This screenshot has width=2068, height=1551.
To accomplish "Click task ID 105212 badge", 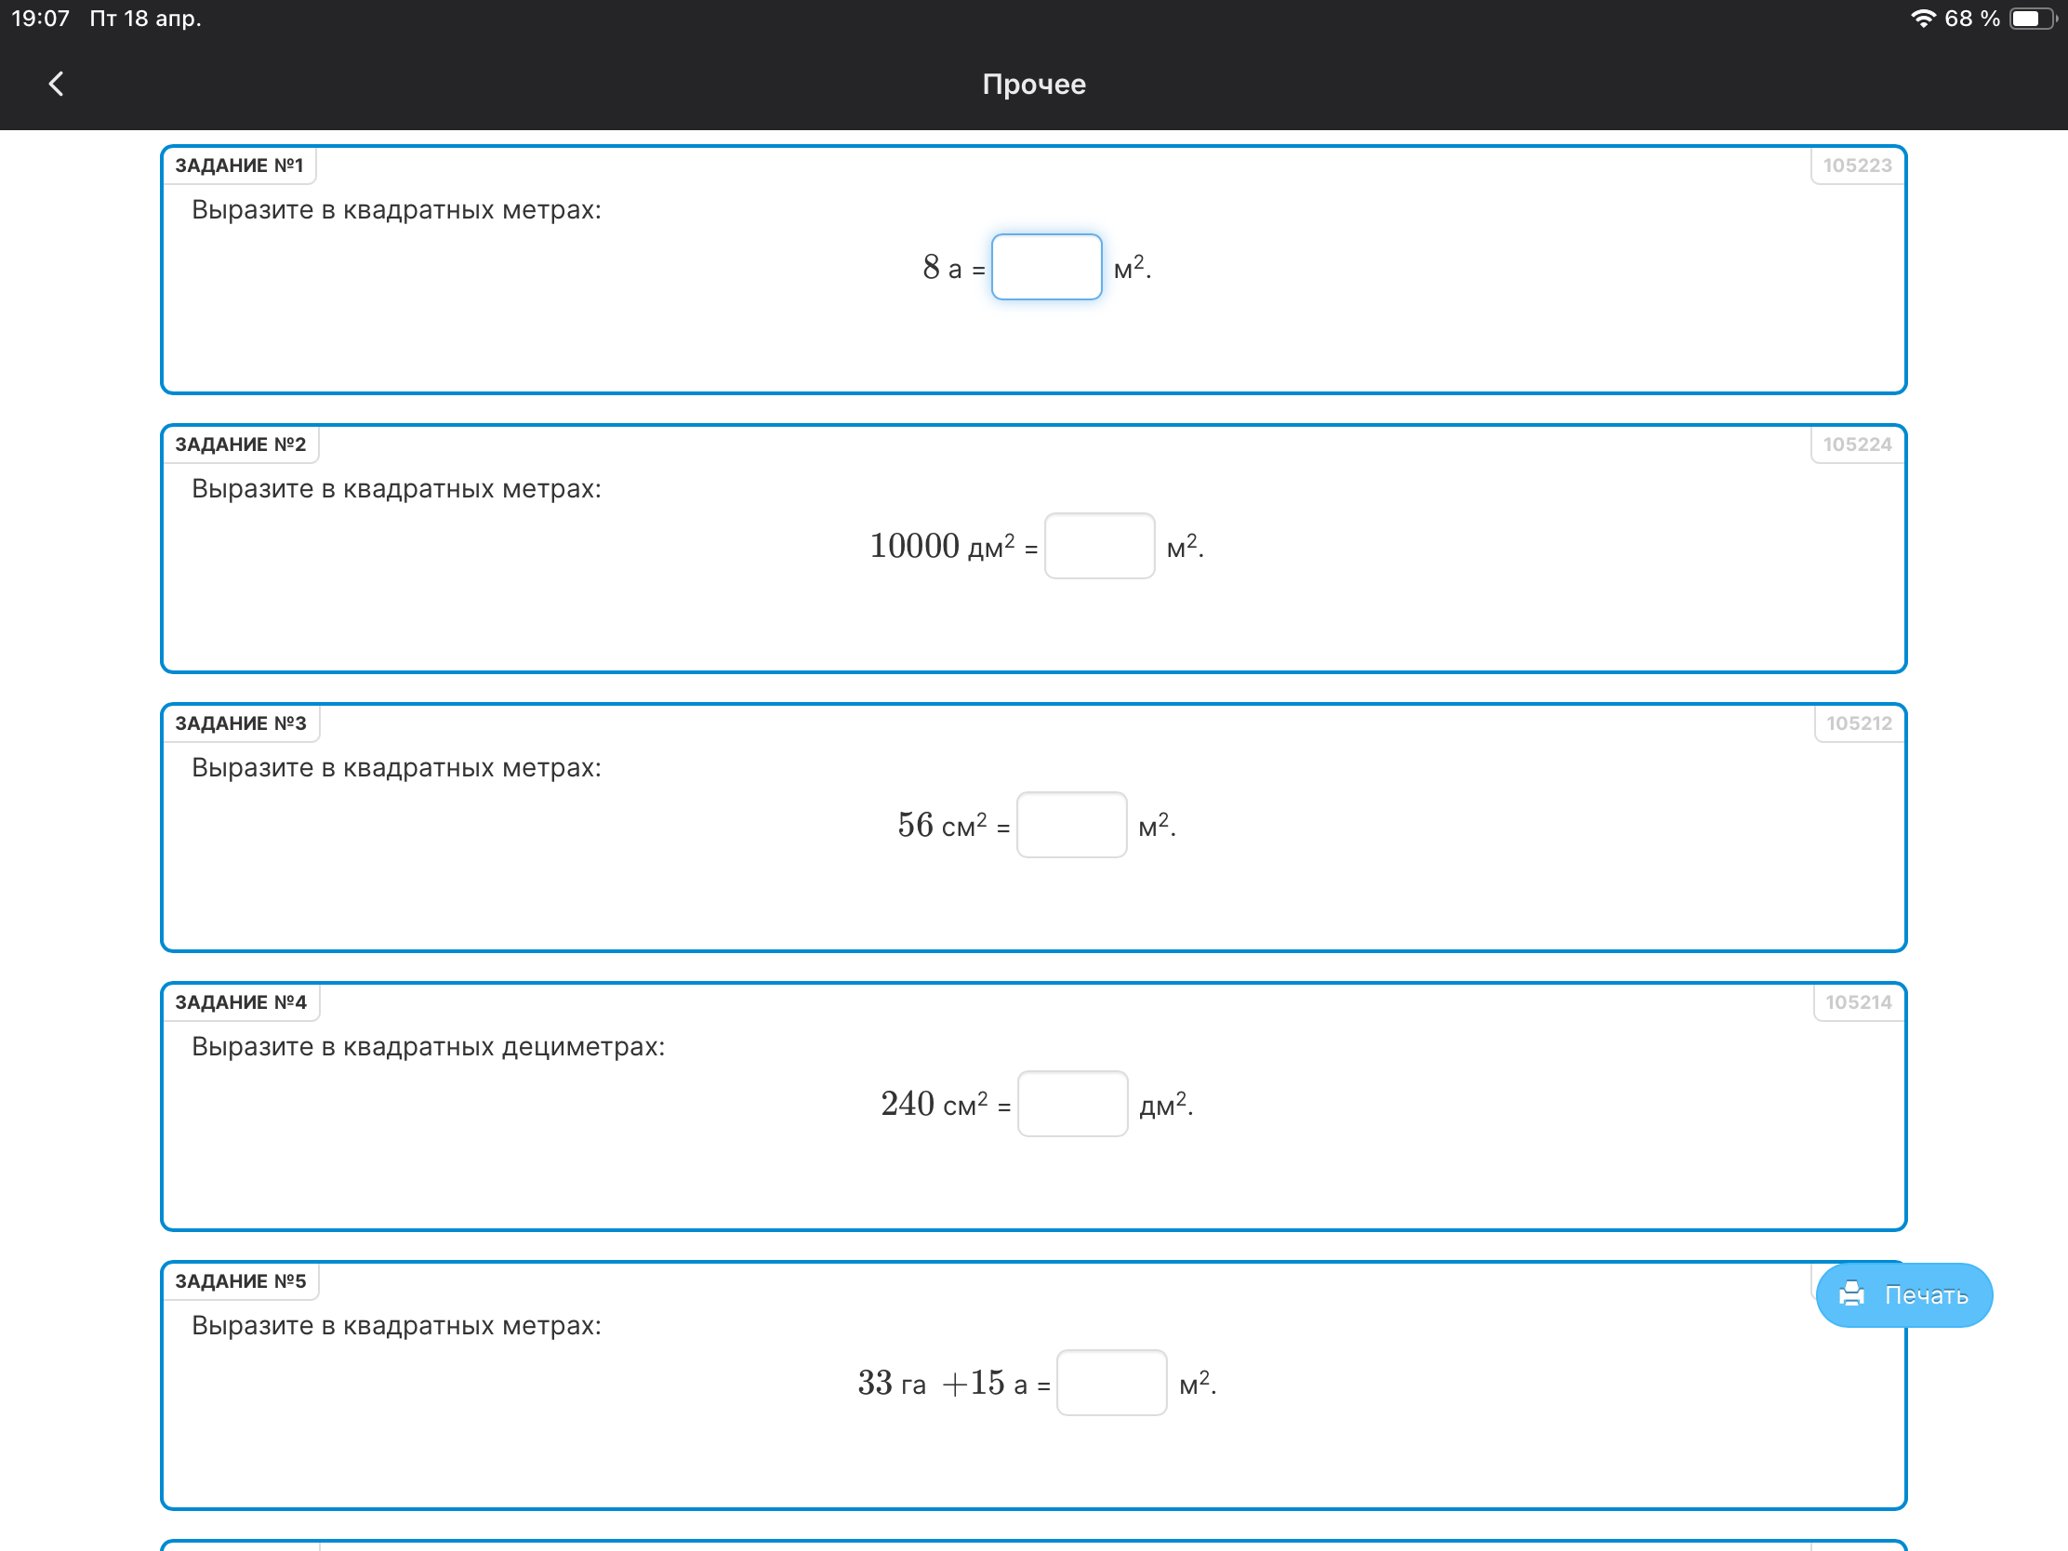I will [x=1859, y=723].
